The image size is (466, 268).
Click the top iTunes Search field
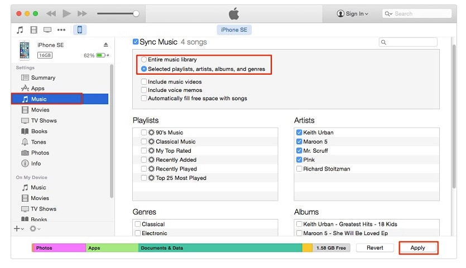point(417,14)
